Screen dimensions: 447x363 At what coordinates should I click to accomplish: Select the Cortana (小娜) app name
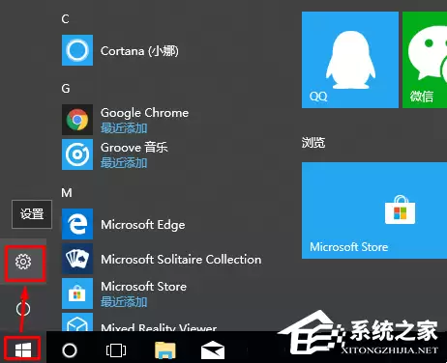pyautogui.click(x=139, y=51)
